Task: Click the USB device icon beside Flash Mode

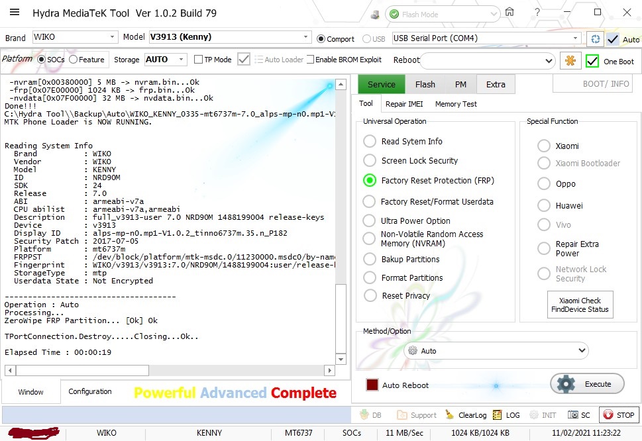Action: pyautogui.click(x=374, y=15)
